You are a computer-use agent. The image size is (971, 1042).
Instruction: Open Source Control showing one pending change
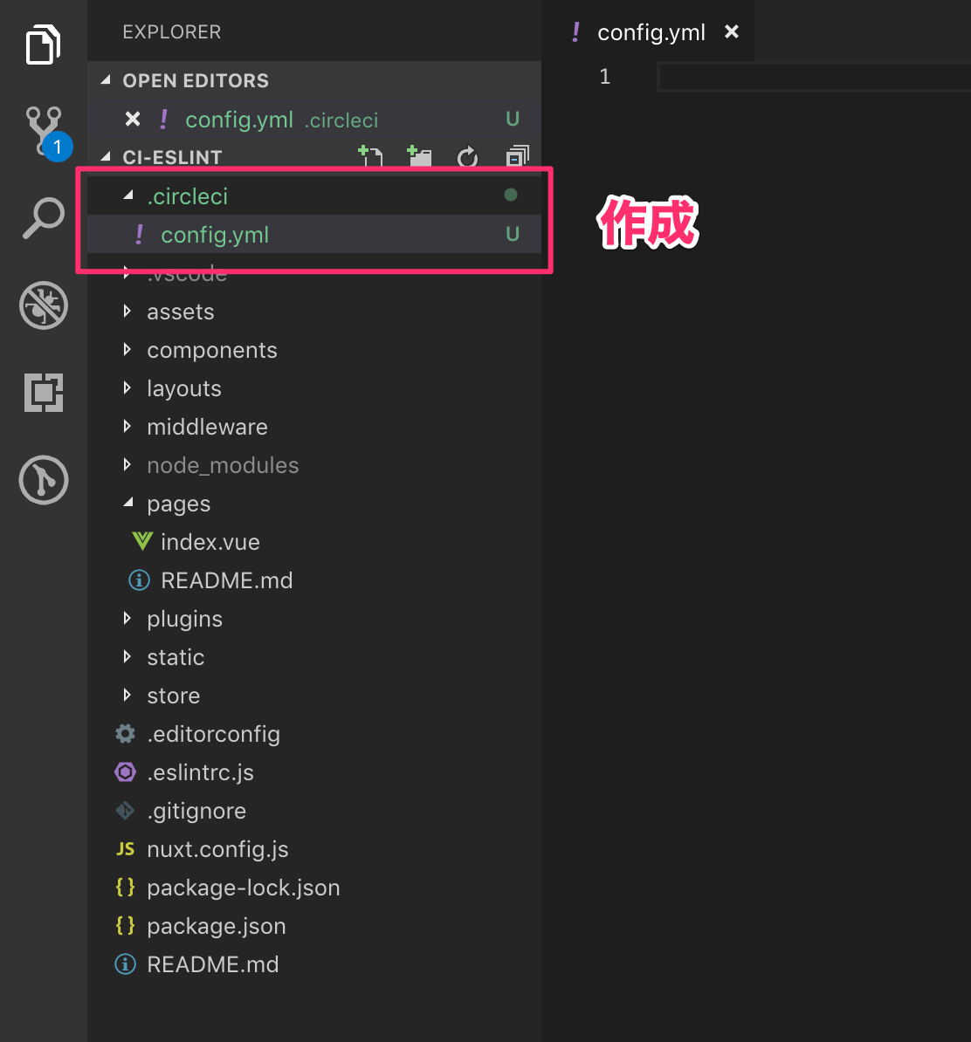coord(44,129)
